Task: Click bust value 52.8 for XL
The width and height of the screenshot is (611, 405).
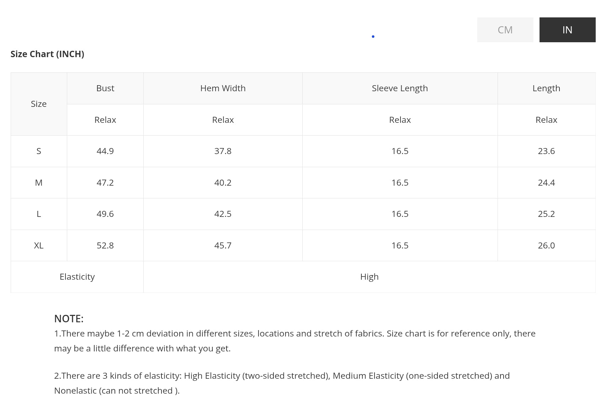Action: tap(105, 246)
